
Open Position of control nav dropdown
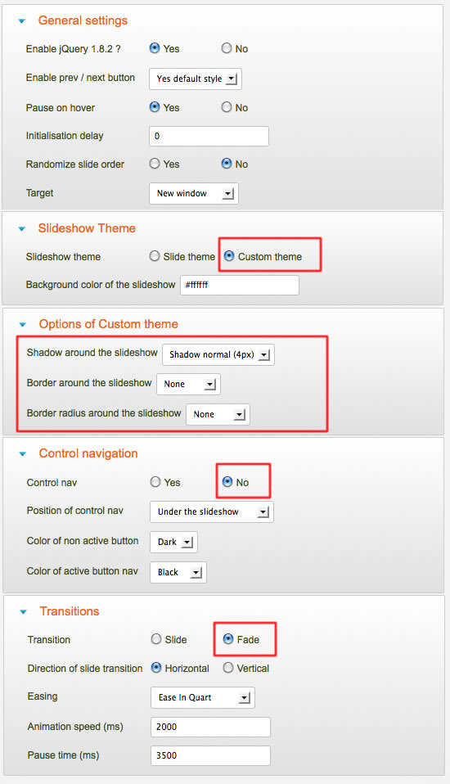(x=212, y=512)
